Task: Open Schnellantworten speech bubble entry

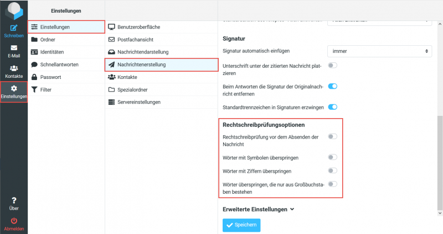Action: 59,64
